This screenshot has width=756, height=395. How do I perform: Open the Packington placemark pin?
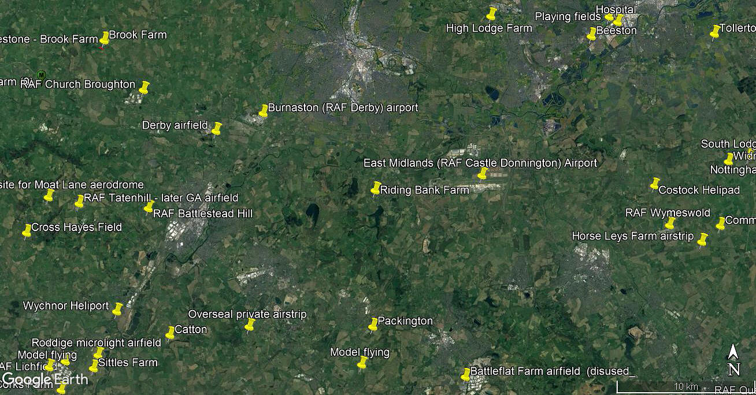[x=373, y=325]
